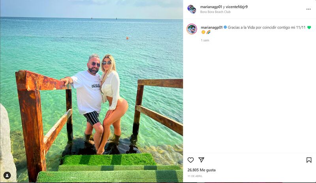Open the Bora Bora Beach Club location
This screenshot has height=183, width=316.
click(x=215, y=12)
